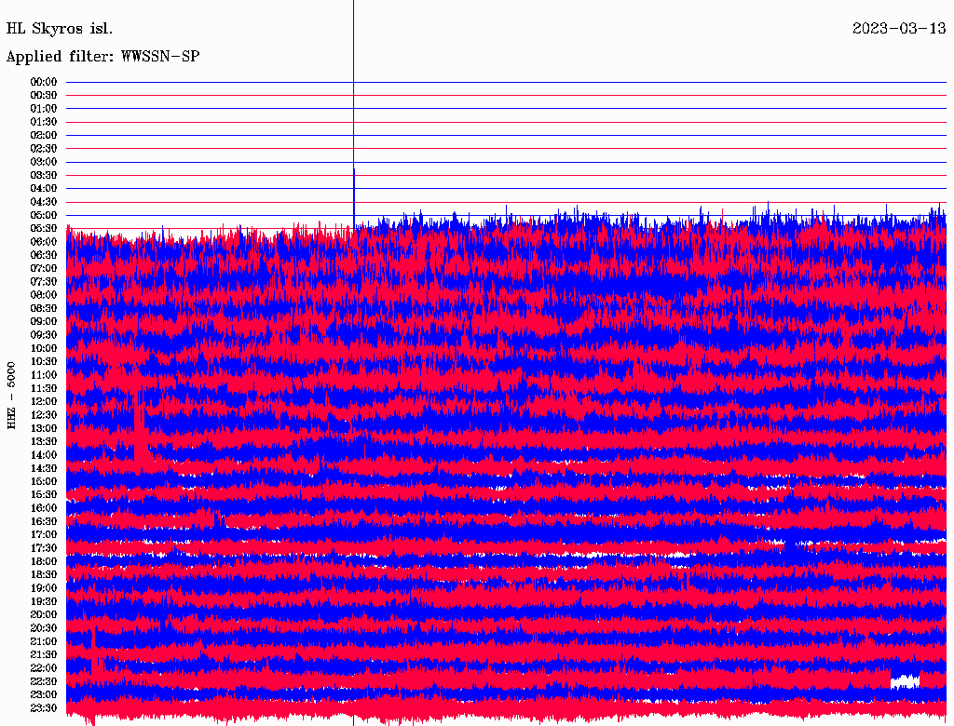
Task: Click the red 02:30 trace line
Action: click(506, 148)
